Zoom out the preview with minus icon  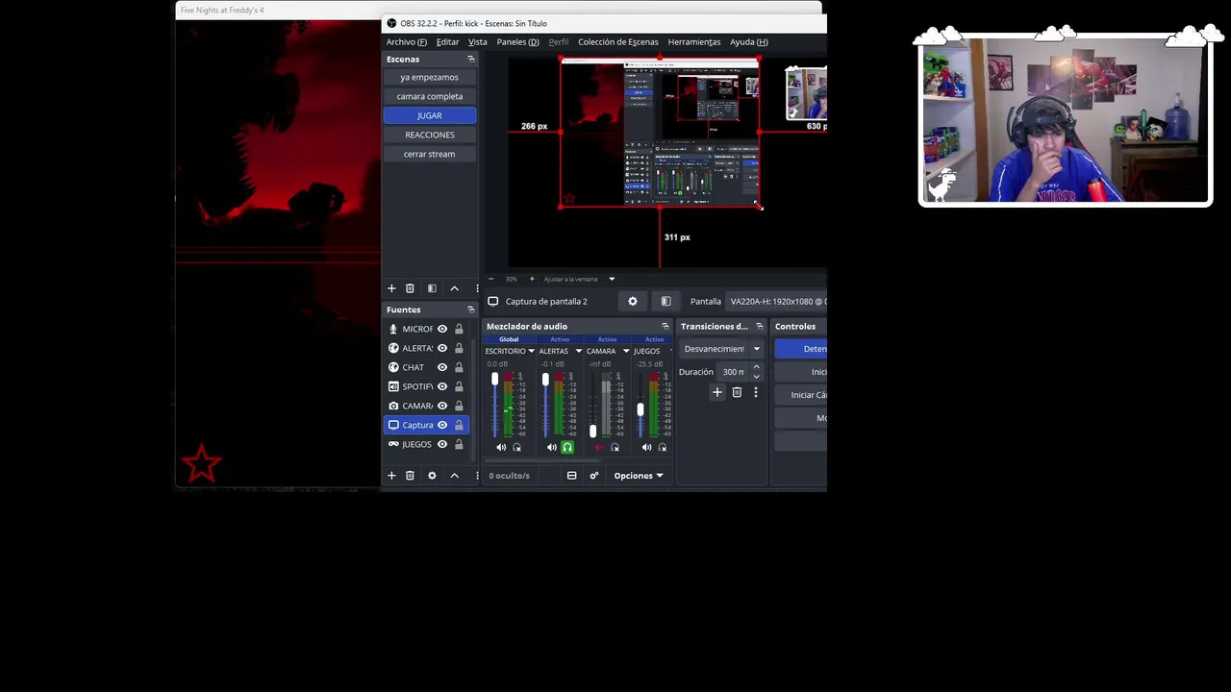click(490, 279)
